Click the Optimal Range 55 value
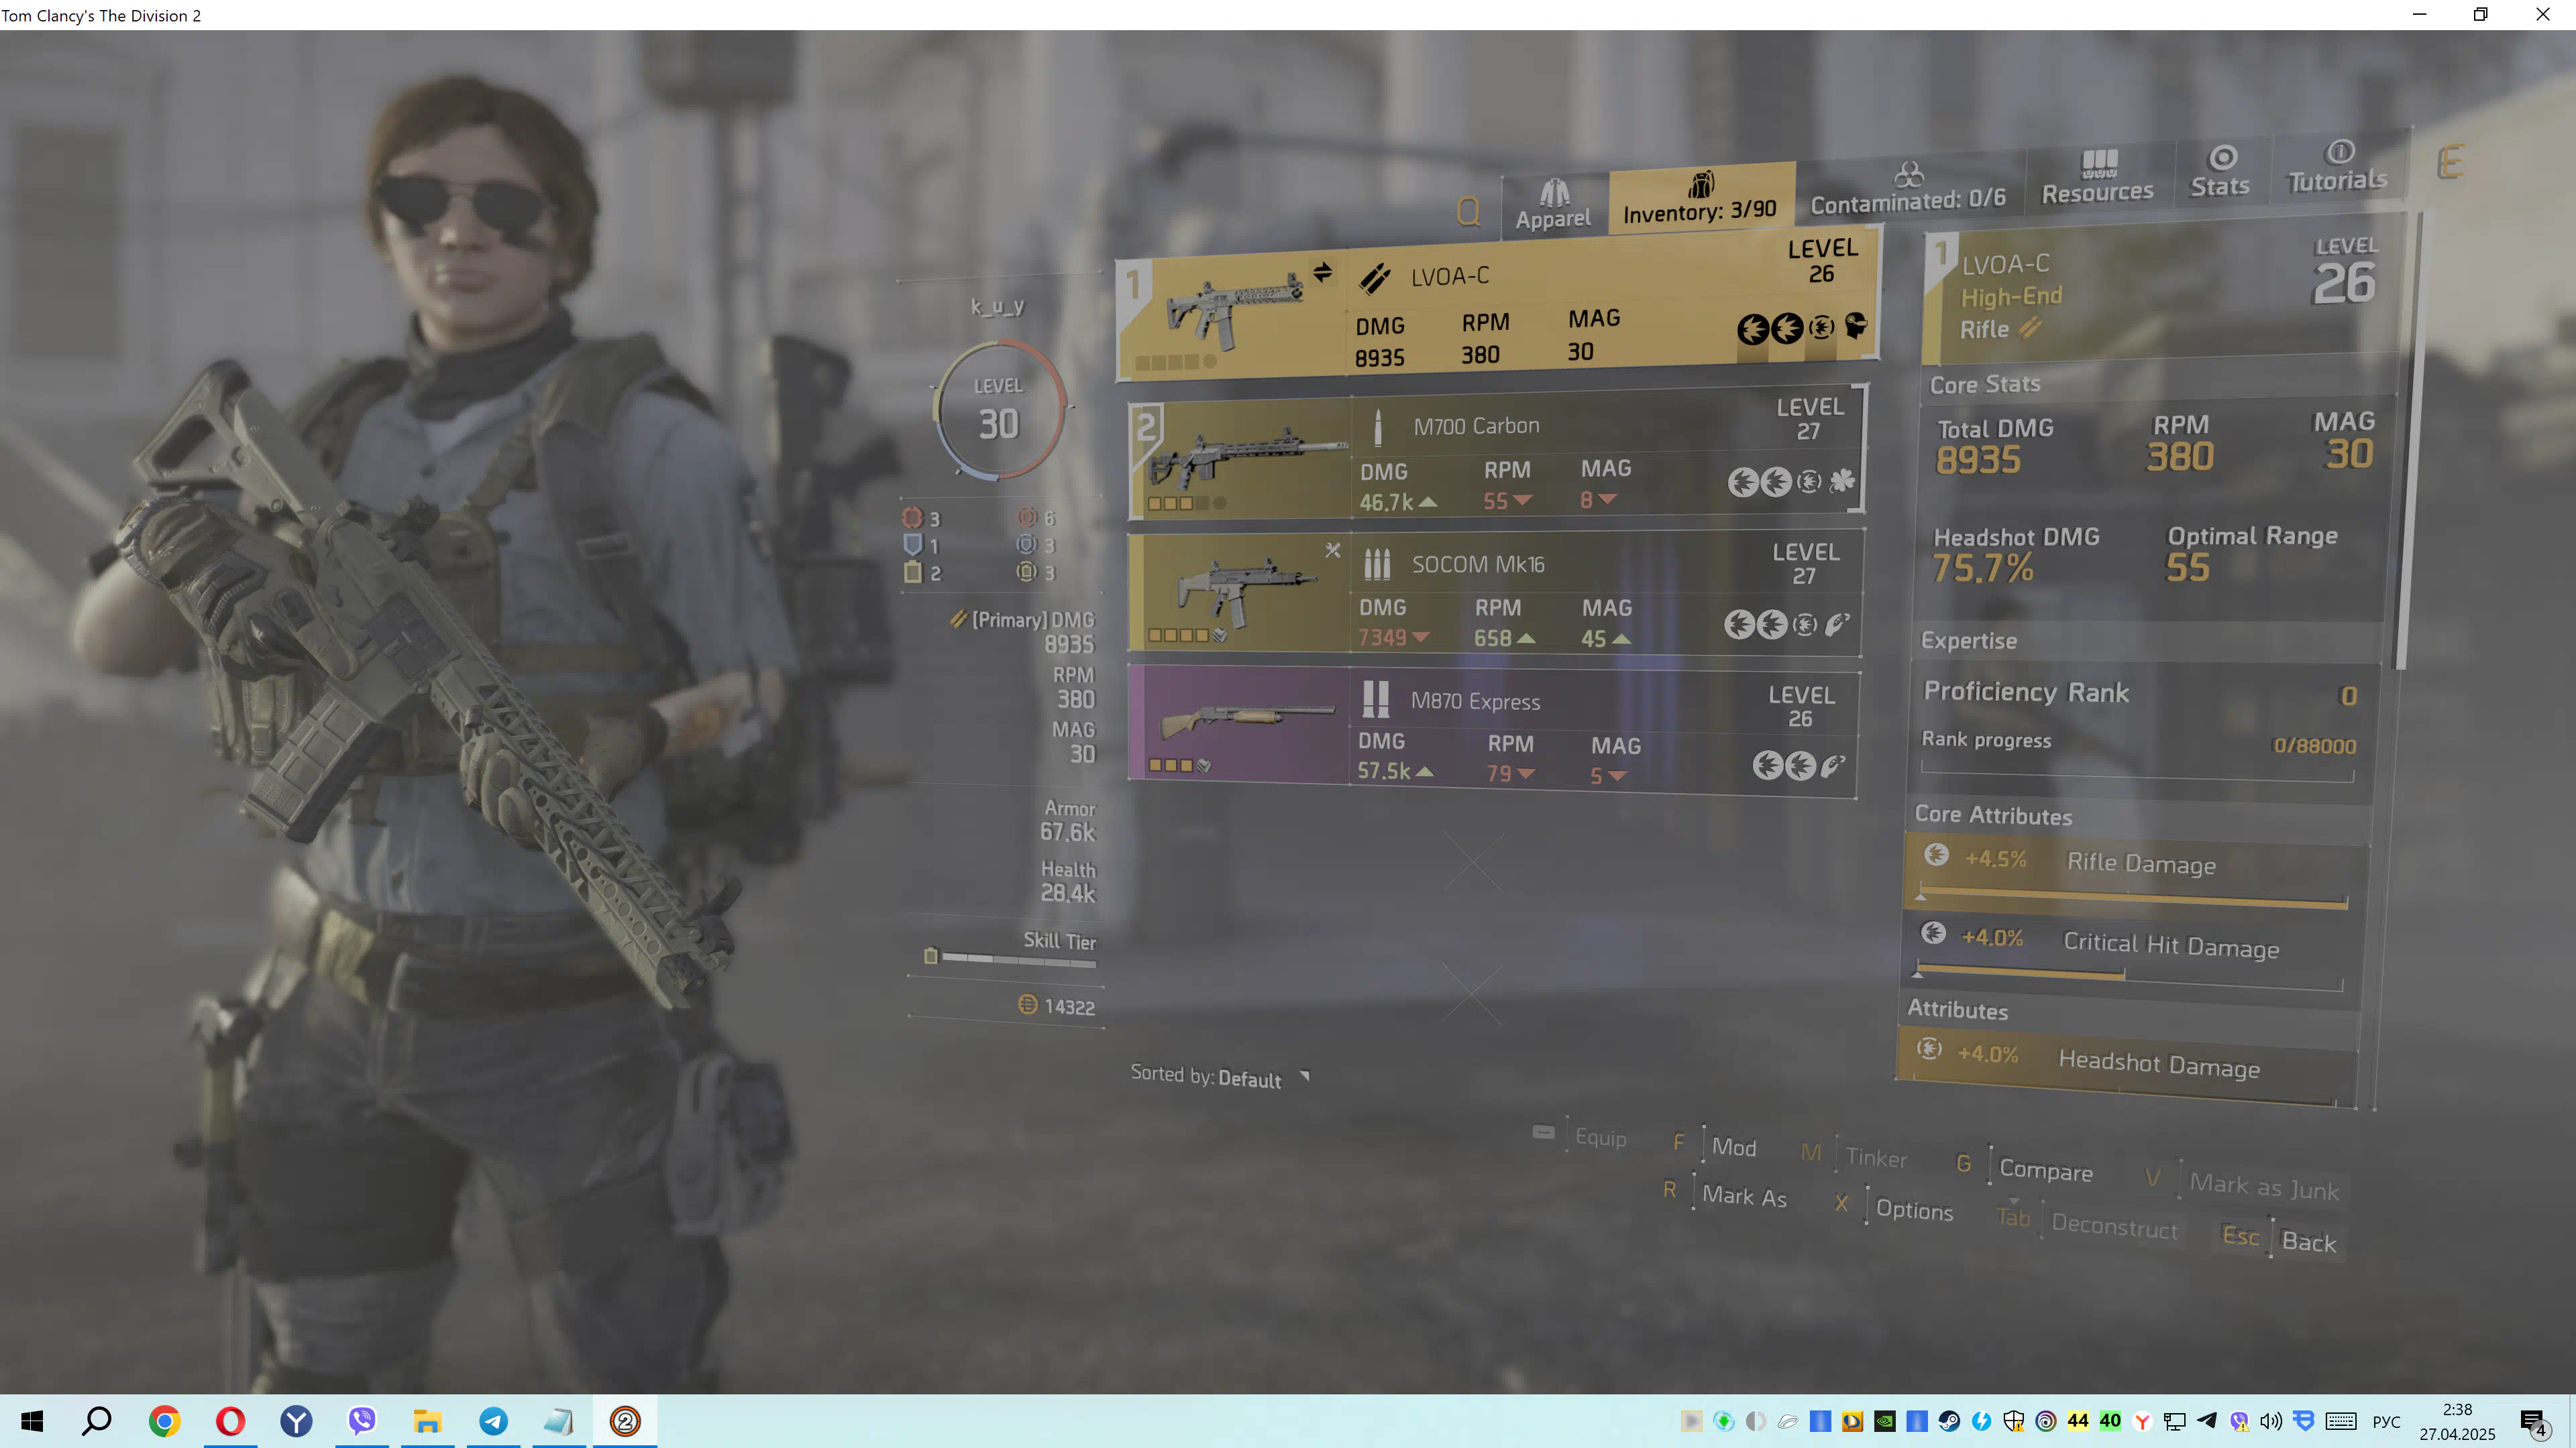 click(2187, 568)
